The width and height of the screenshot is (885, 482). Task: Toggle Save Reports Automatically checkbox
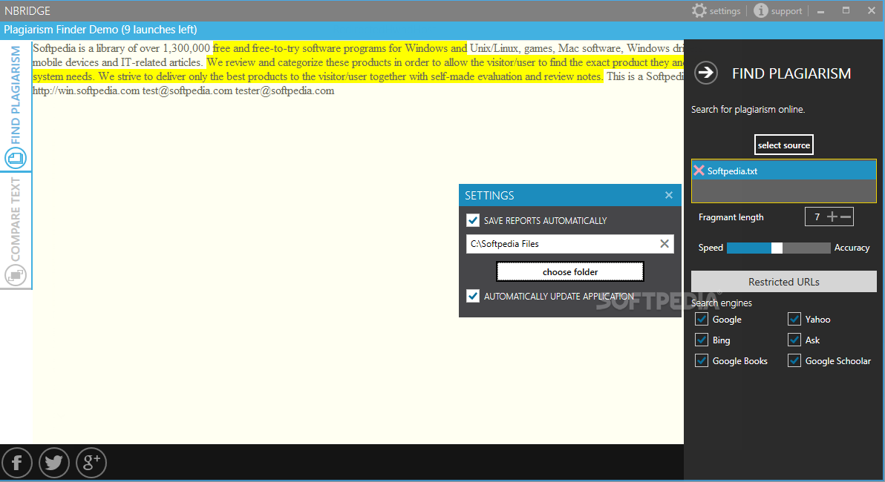pyautogui.click(x=473, y=220)
